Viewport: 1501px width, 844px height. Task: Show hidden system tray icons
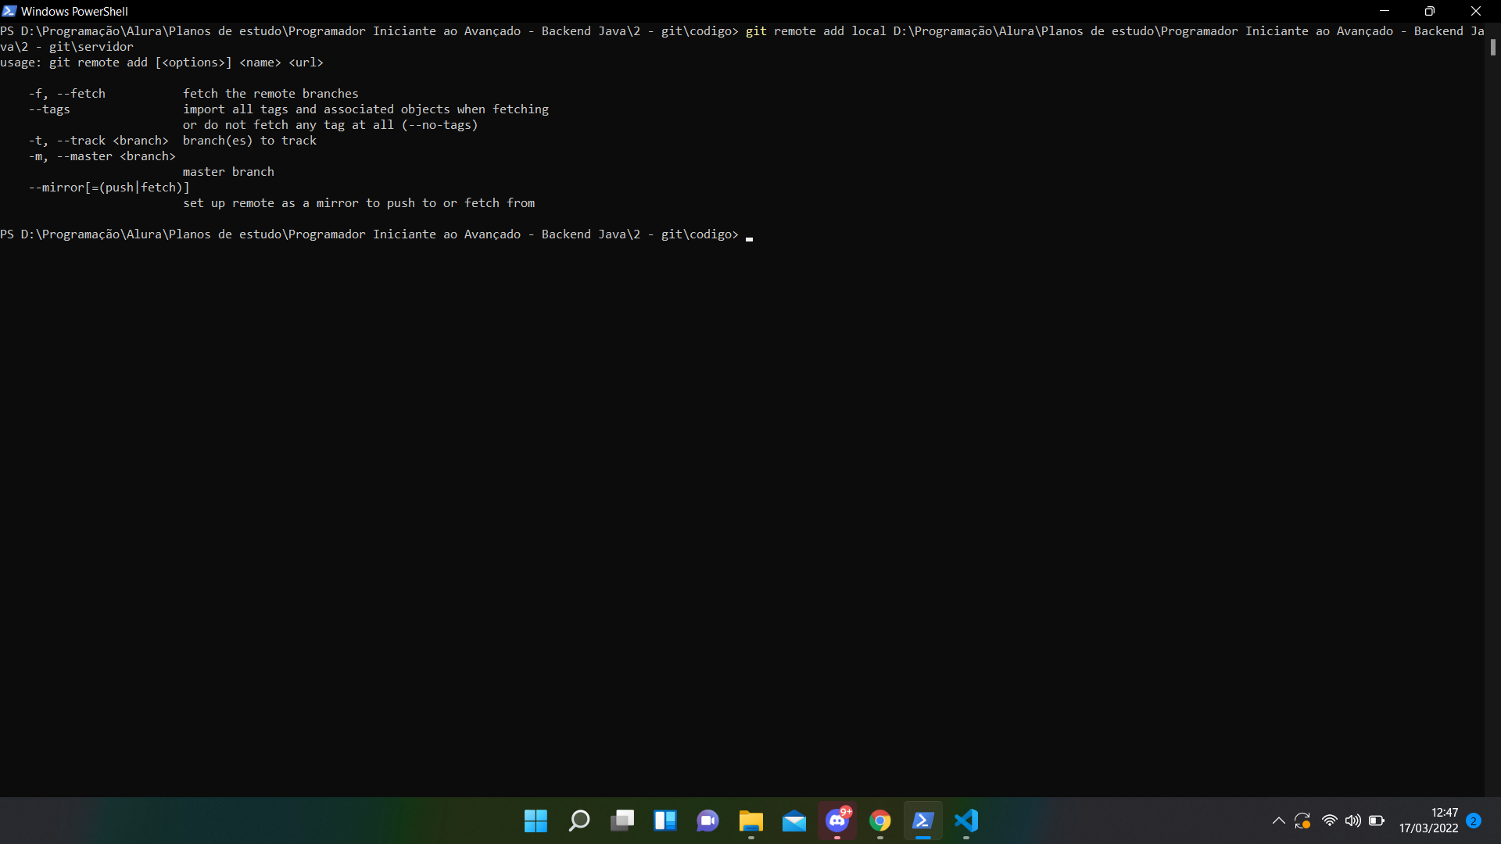pyautogui.click(x=1279, y=821)
